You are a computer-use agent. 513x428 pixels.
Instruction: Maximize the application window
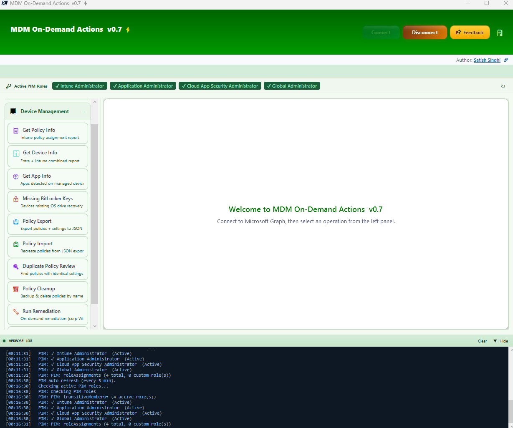point(487,3)
